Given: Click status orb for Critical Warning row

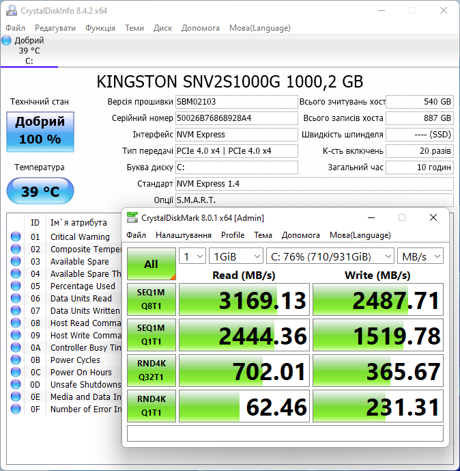Looking at the screenshot, I should tap(16, 237).
